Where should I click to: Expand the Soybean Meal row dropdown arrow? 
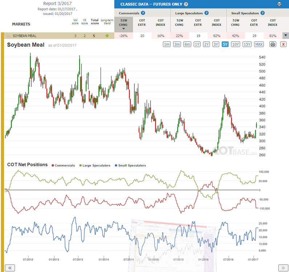pyautogui.click(x=286, y=36)
